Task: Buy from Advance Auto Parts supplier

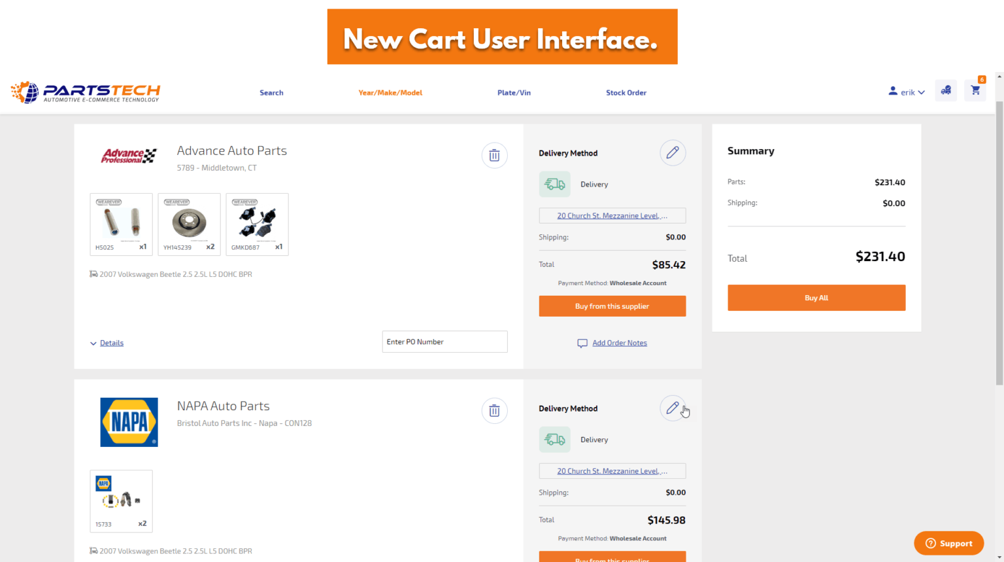Action: point(612,306)
